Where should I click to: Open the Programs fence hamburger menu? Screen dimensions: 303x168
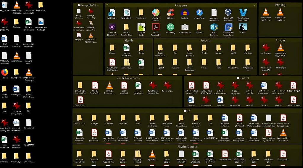click(107, 5)
